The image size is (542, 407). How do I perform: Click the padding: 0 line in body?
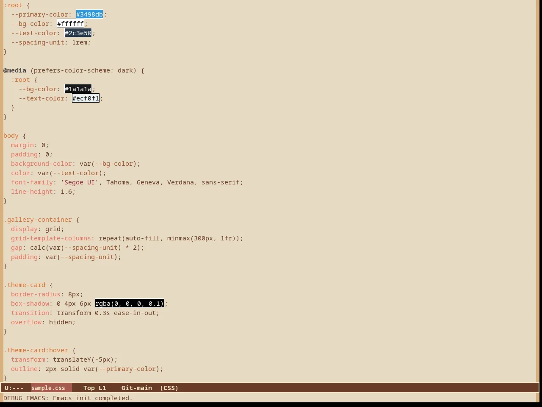[32, 154]
